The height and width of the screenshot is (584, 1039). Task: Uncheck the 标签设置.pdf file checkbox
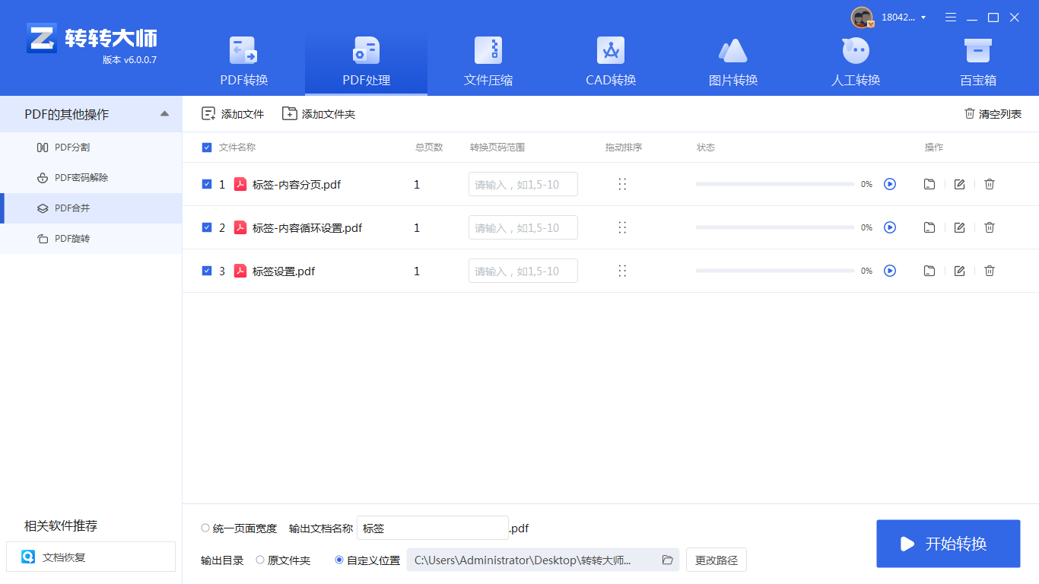click(x=207, y=271)
